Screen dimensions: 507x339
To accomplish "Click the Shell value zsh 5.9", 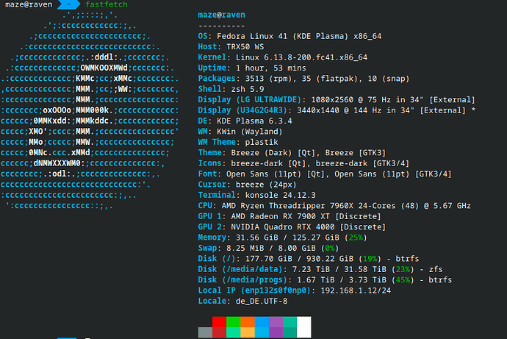I will (248, 89).
